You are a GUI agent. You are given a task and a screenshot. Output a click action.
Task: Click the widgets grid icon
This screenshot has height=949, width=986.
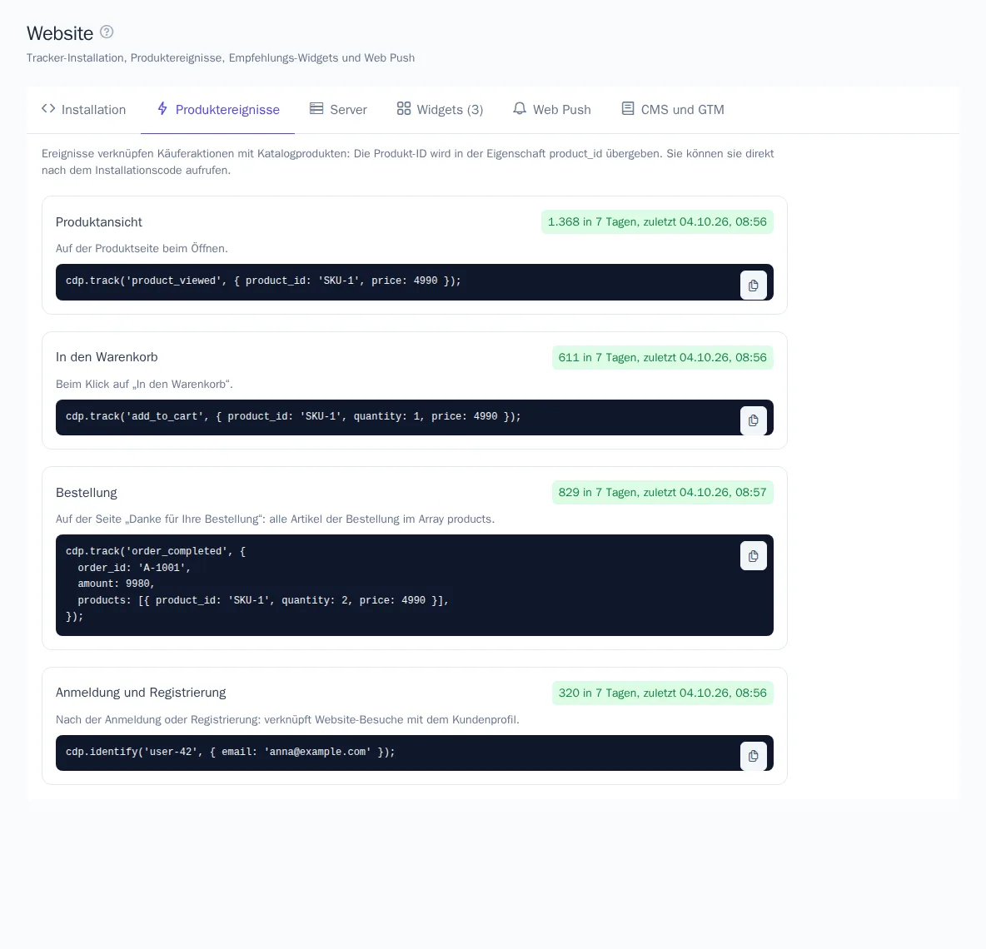click(x=404, y=109)
